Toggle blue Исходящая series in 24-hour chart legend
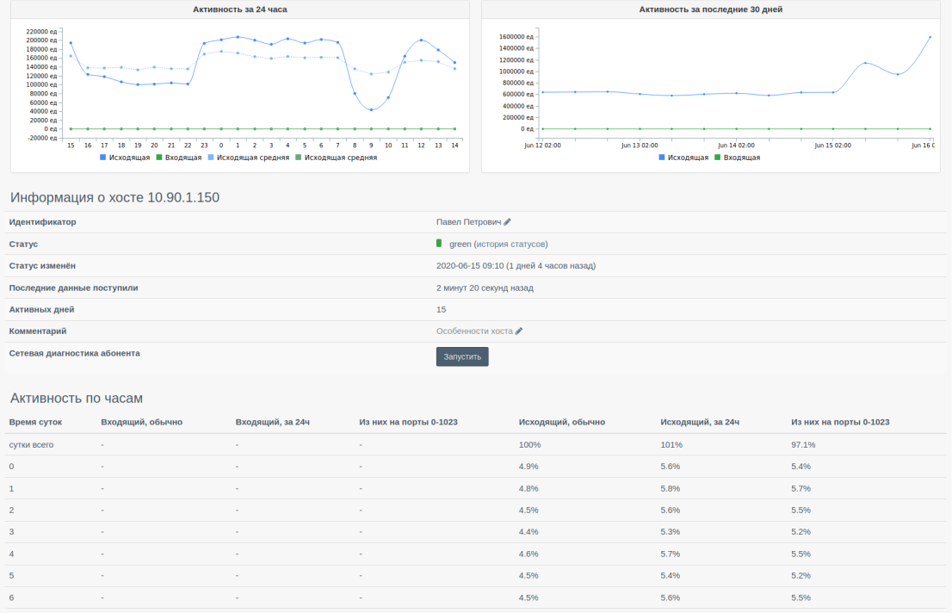 (x=126, y=158)
